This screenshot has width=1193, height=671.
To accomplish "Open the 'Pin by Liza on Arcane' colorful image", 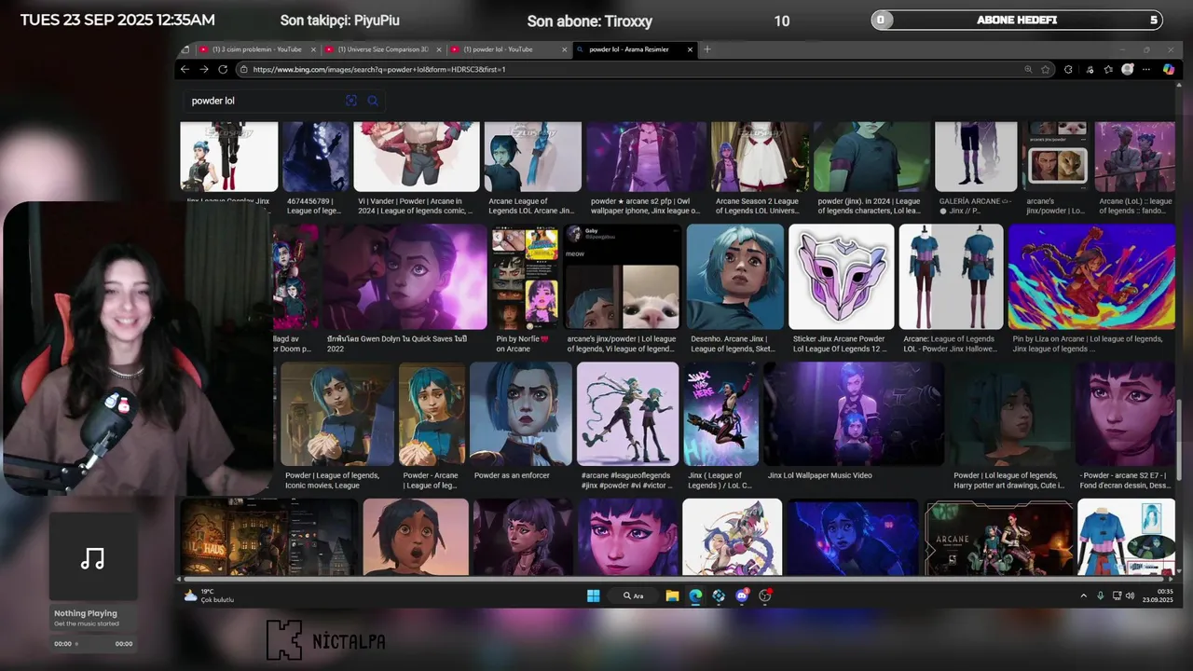I will (1091, 277).
